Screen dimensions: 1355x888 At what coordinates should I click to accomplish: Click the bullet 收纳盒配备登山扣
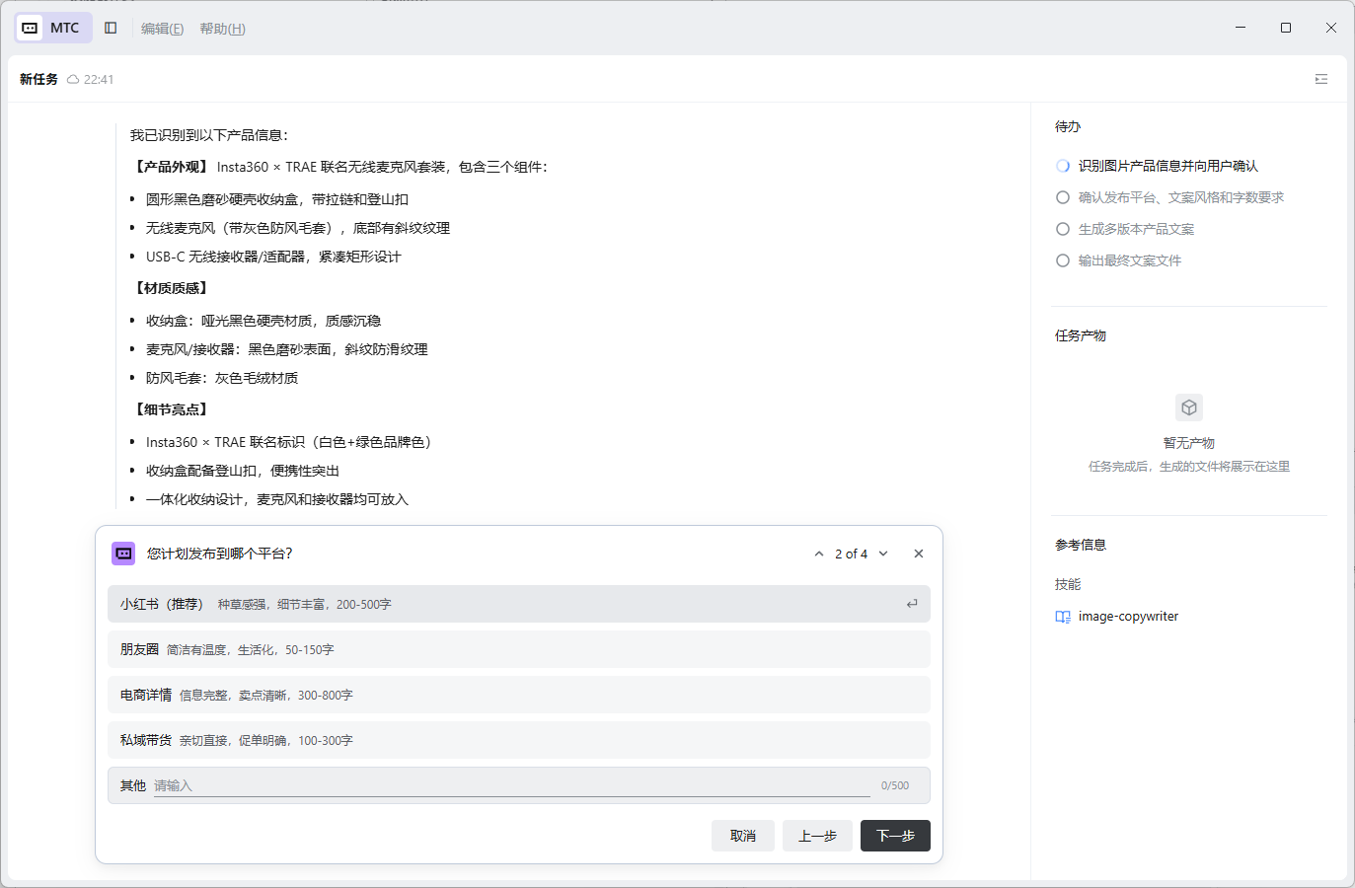click(243, 471)
